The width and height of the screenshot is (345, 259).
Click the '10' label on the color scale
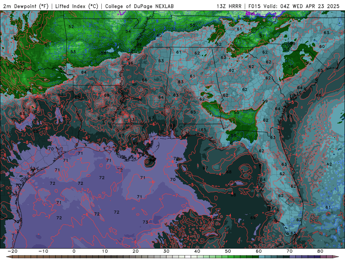(x=105, y=251)
